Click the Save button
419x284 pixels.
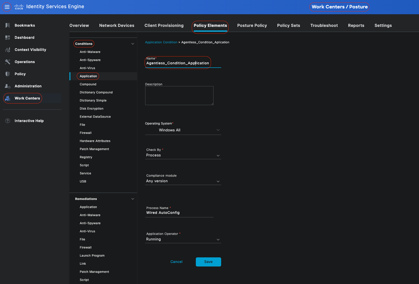[x=209, y=262]
